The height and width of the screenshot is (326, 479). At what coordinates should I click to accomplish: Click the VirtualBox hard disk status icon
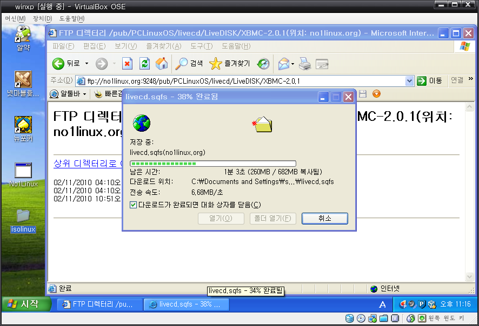click(349, 318)
